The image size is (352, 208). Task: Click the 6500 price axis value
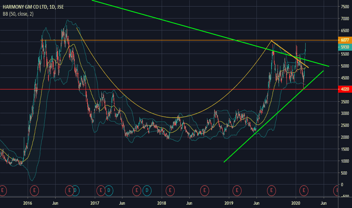pyautogui.click(x=345, y=31)
